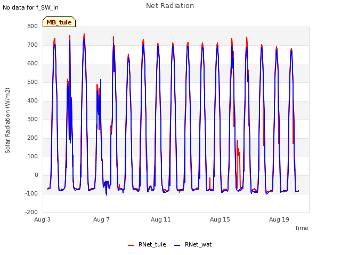
Task: Click the 500 y-axis tick label
Action: pyautogui.click(x=33, y=82)
